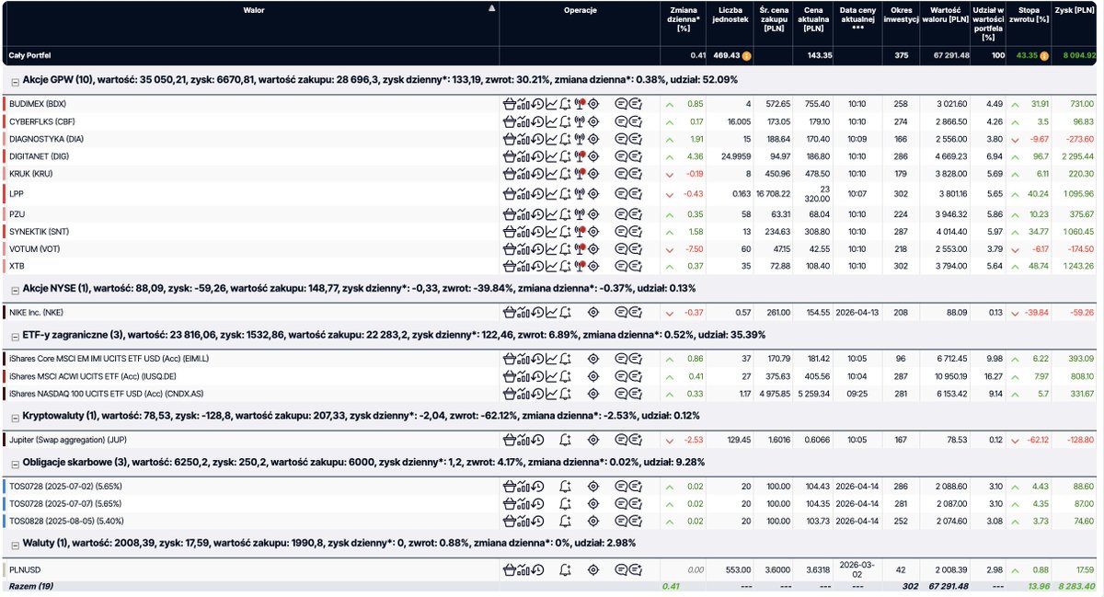Collapse the Kryptowaluty (1) group
The width and height of the screenshot is (1104, 597).
[x=15, y=417]
